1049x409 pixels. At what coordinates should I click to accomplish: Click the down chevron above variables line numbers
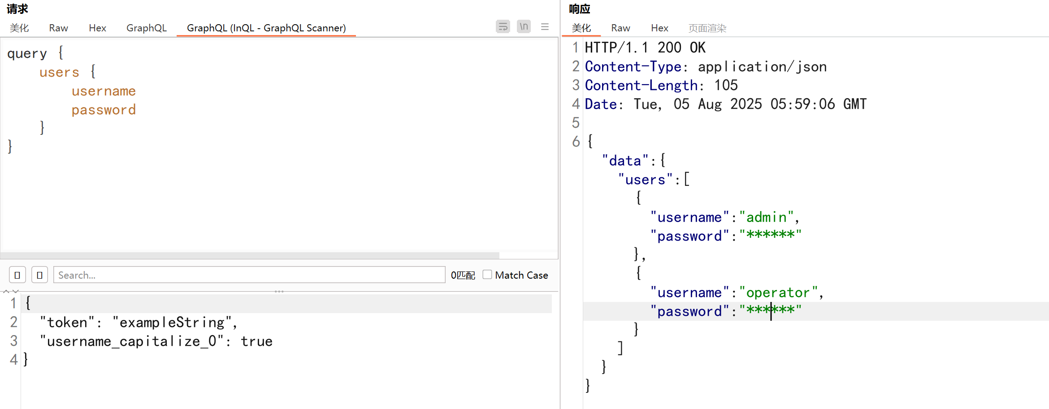coord(16,292)
